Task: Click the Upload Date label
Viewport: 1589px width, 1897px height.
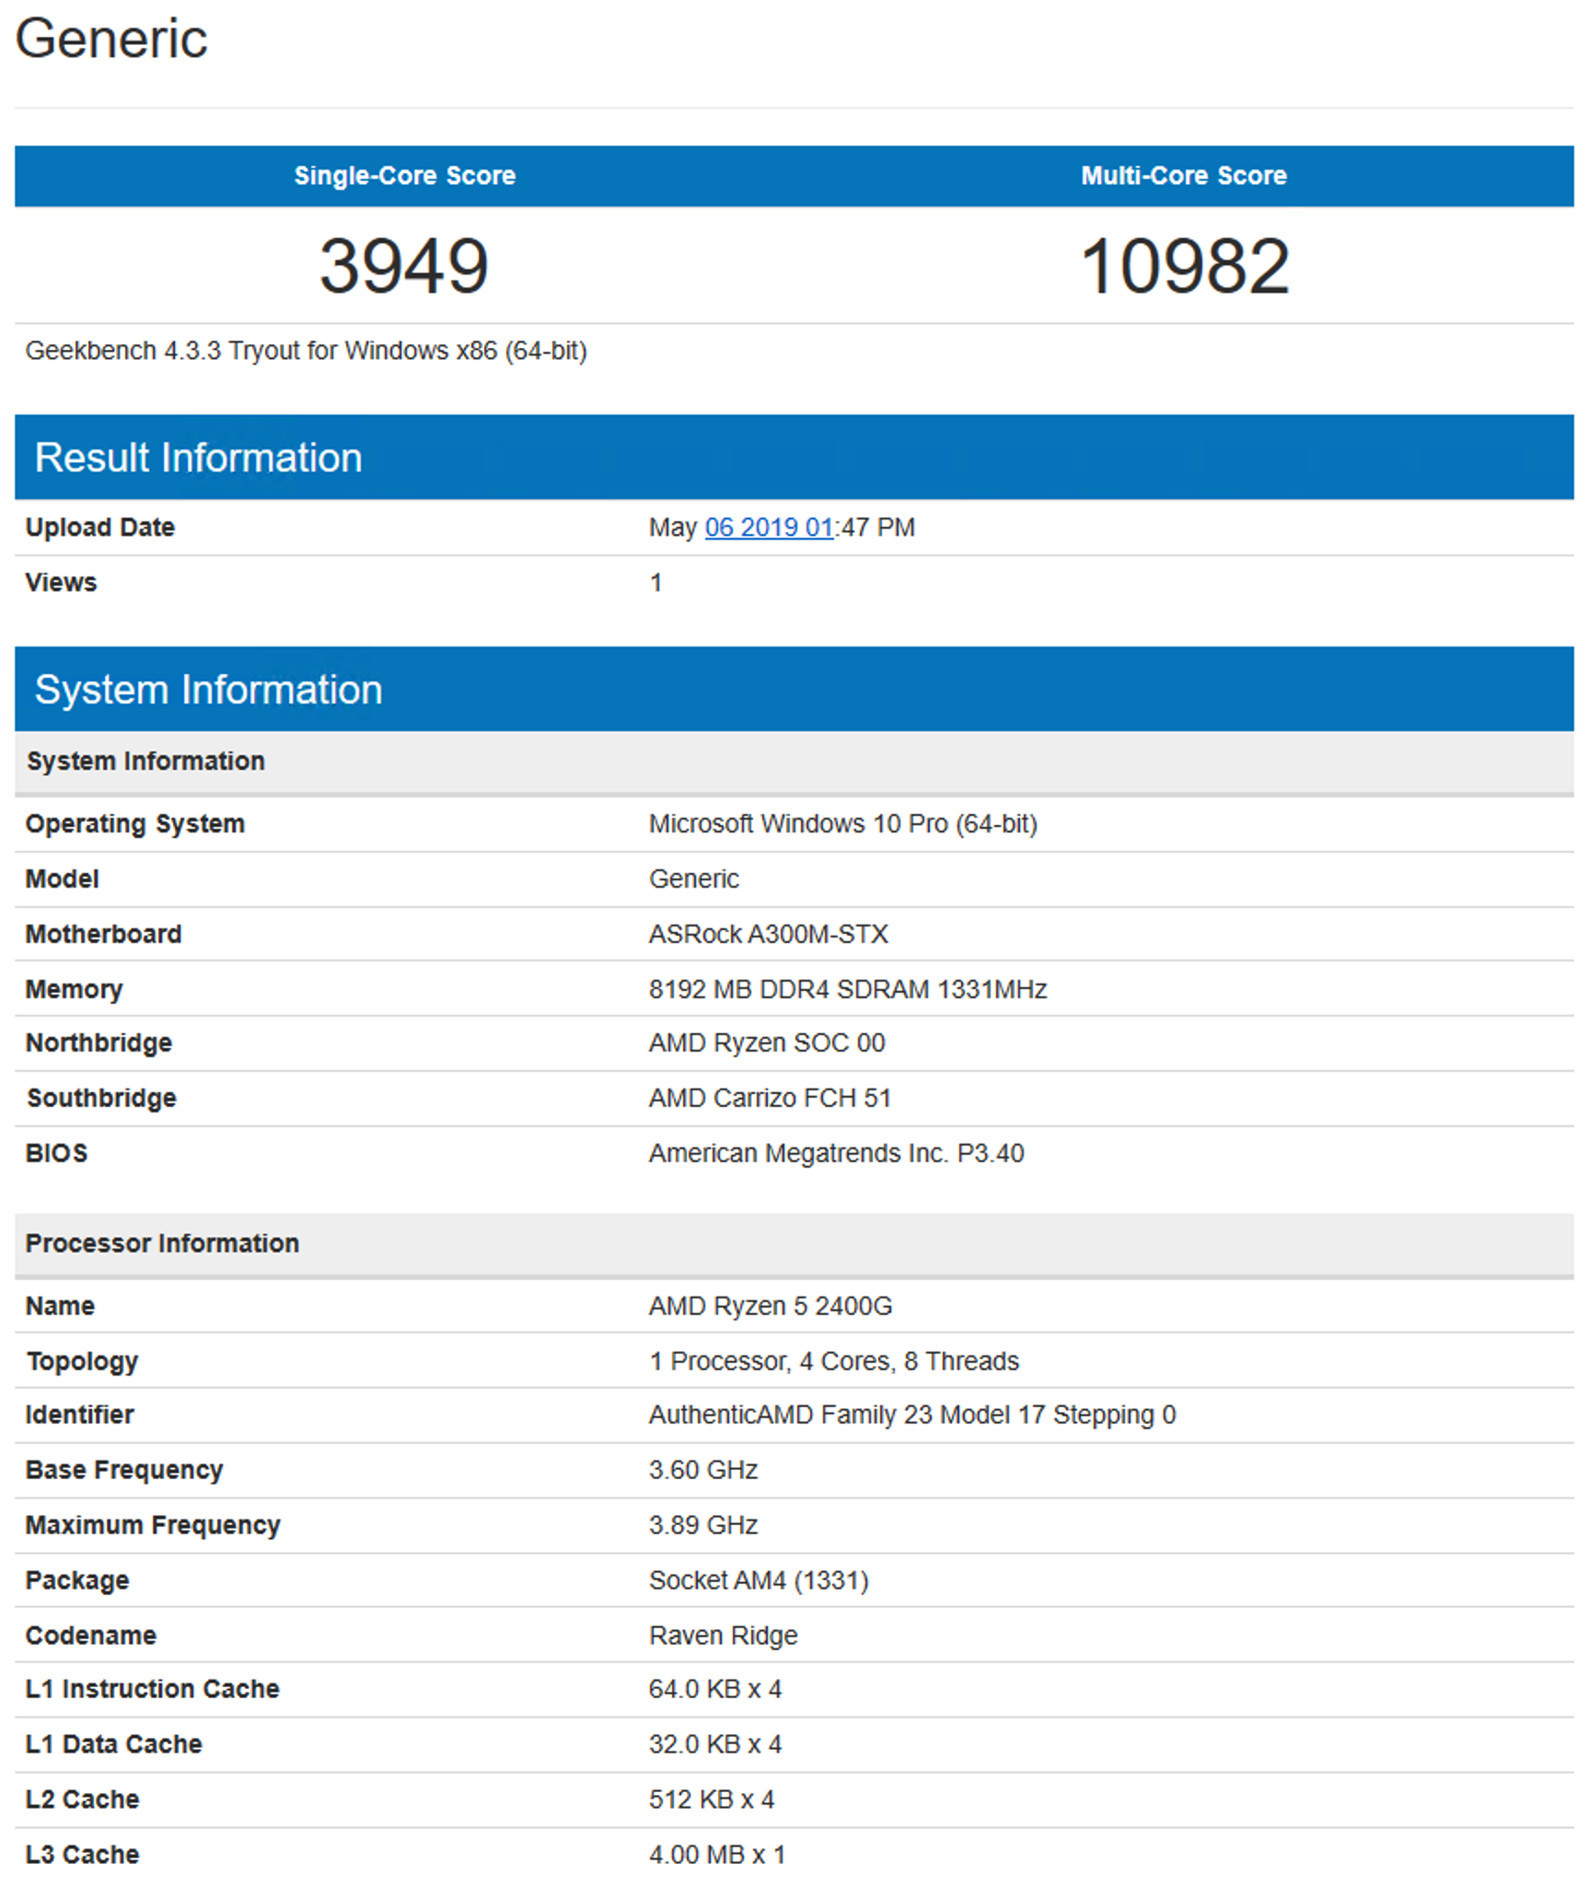Action: 99,528
